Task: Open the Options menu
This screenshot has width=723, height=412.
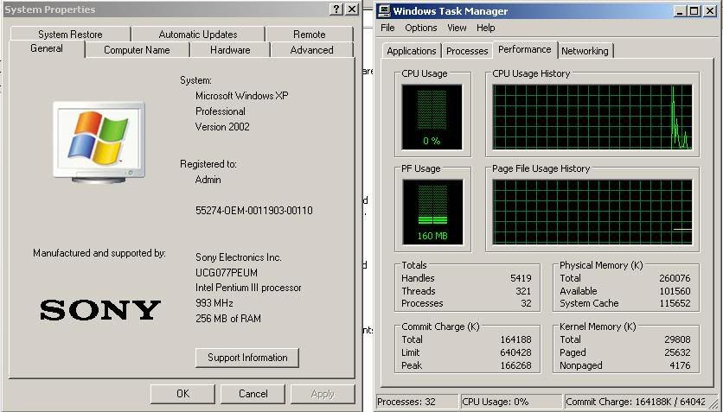Action: (421, 28)
